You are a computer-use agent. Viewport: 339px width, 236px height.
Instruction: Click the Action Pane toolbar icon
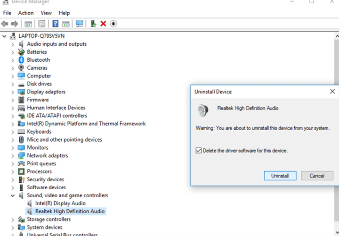pos(66,24)
